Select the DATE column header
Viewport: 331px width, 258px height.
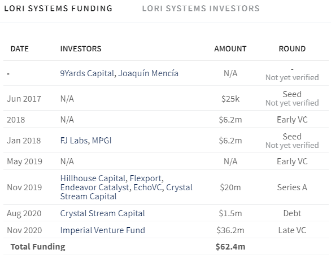coord(20,49)
